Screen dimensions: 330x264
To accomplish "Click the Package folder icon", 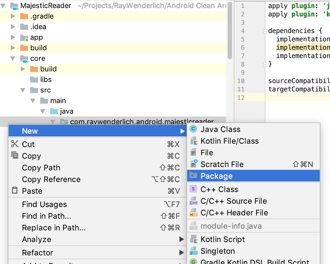I will tap(193, 175).
